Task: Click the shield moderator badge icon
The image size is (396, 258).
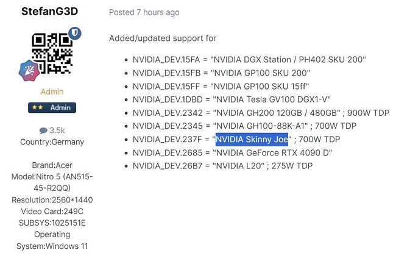Action: point(76,33)
